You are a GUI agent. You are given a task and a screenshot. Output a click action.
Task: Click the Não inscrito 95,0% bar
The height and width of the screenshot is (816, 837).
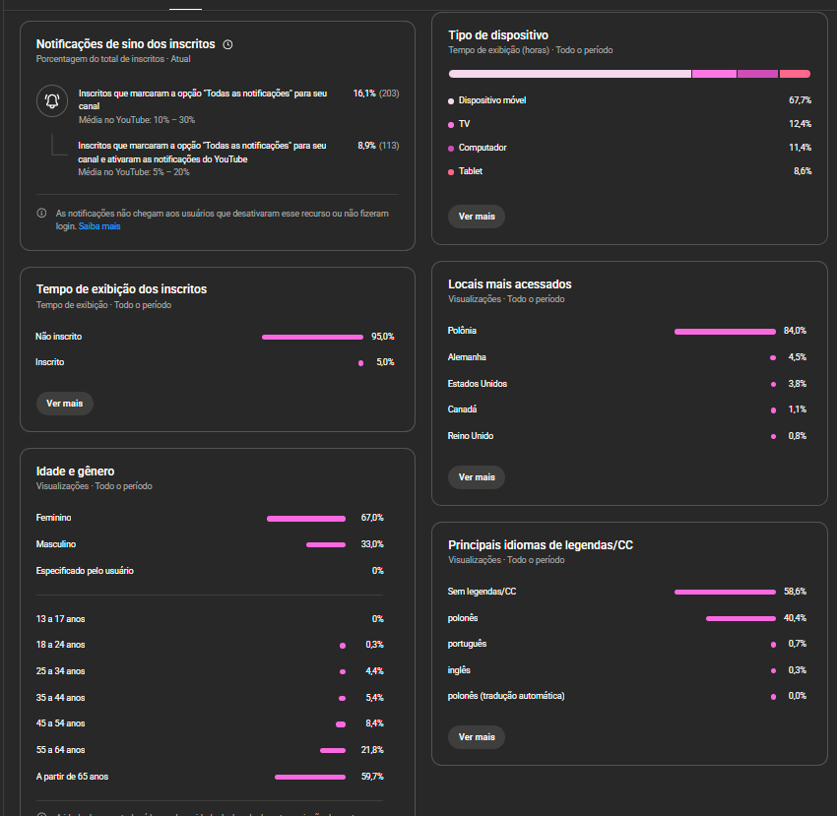coord(312,337)
